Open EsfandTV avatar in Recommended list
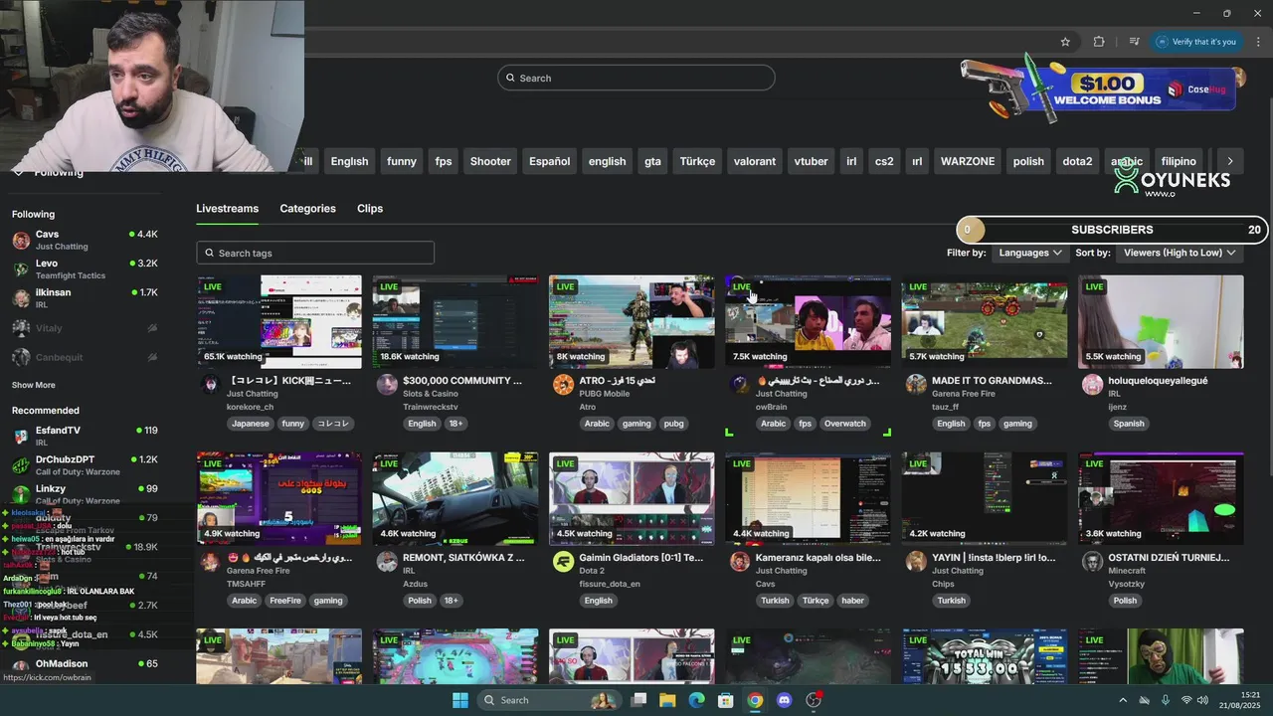 pos(21,436)
